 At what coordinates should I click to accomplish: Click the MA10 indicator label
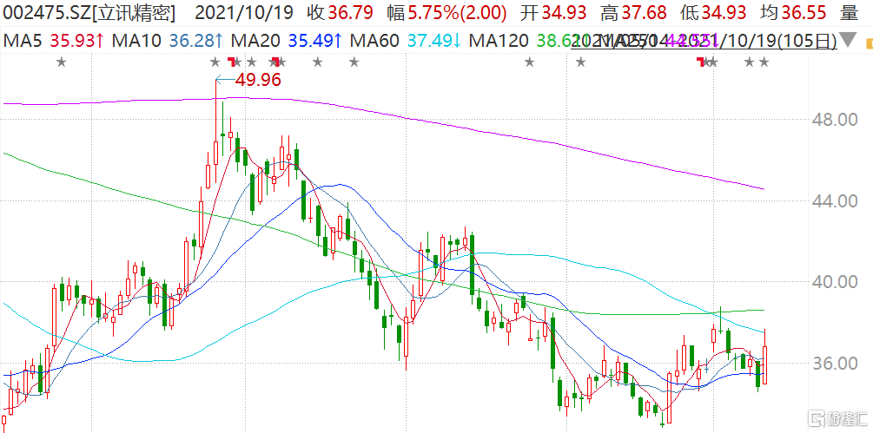pos(136,41)
